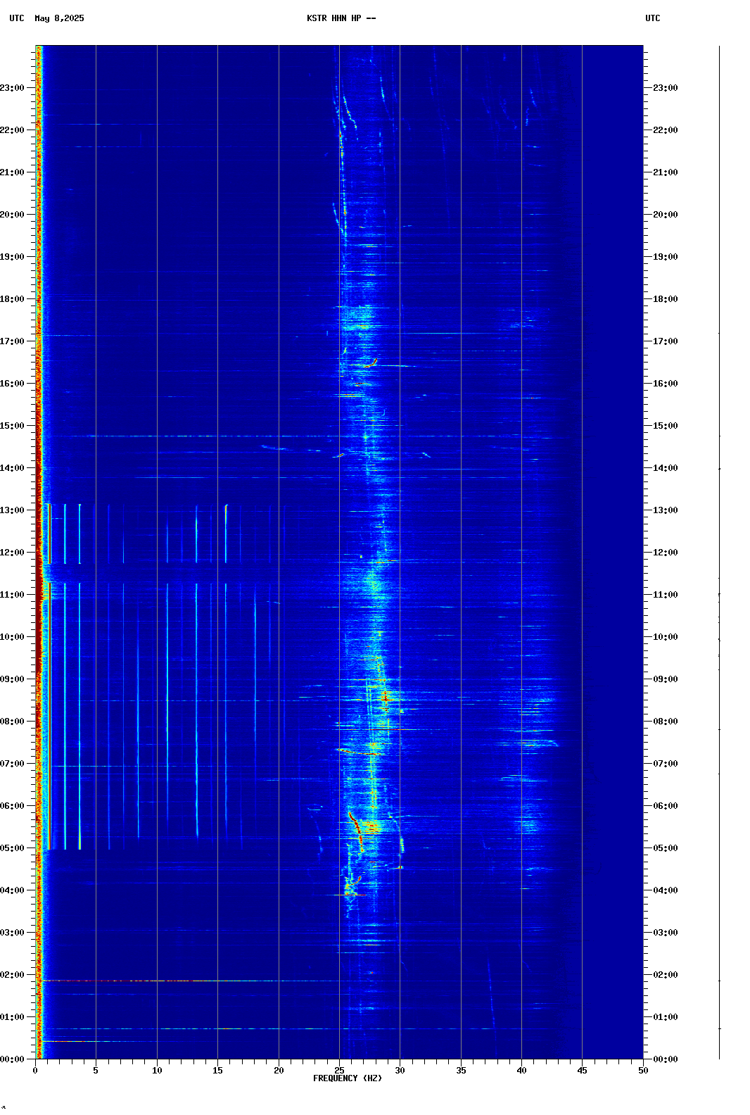Click '10:00' on the right-hand time axis
The width and height of the screenshot is (750, 1115).
click(666, 637)
